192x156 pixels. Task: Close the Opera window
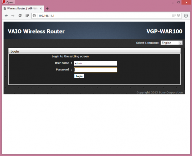point(186,3)
